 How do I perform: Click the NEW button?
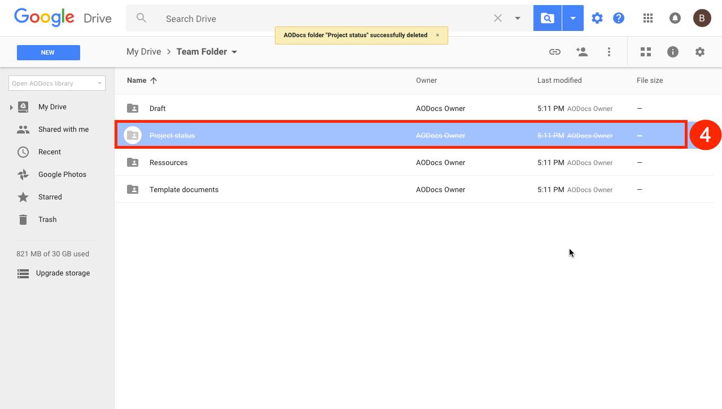[49, 52]
